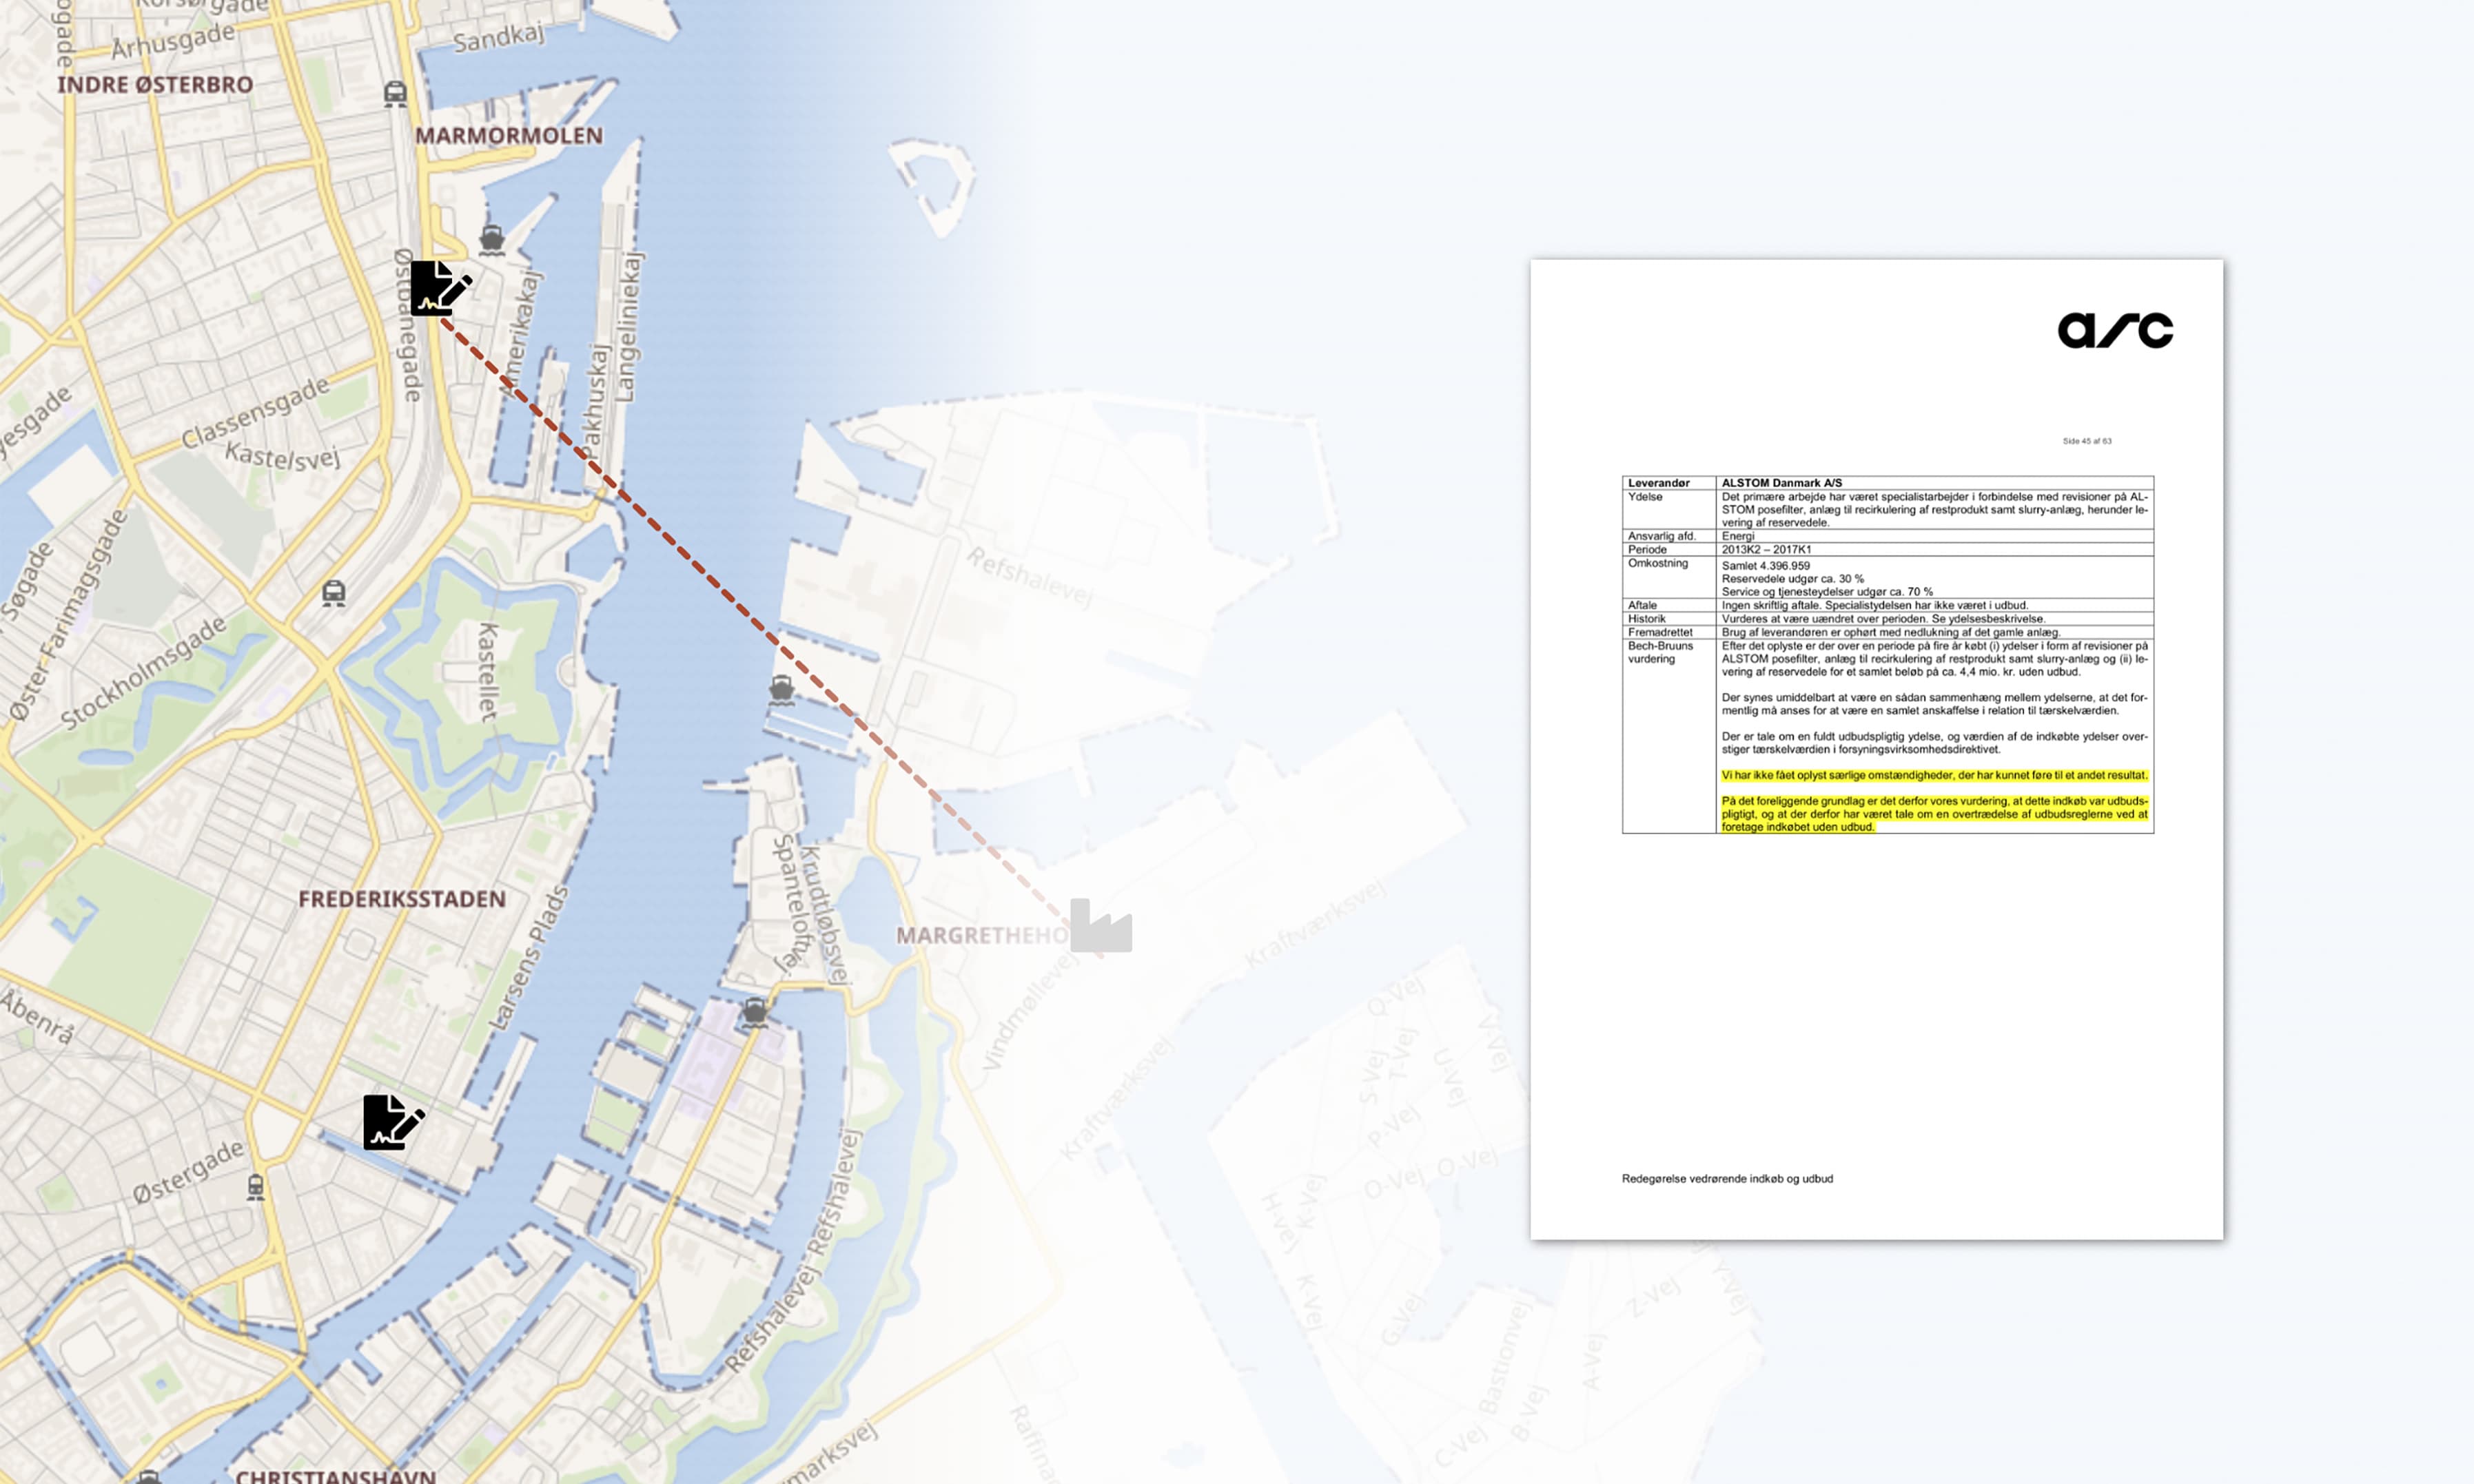Click the INDRE ØSTERBRO district label
The width and height of the screenshot is (2474, 1484).
point(155,85)
